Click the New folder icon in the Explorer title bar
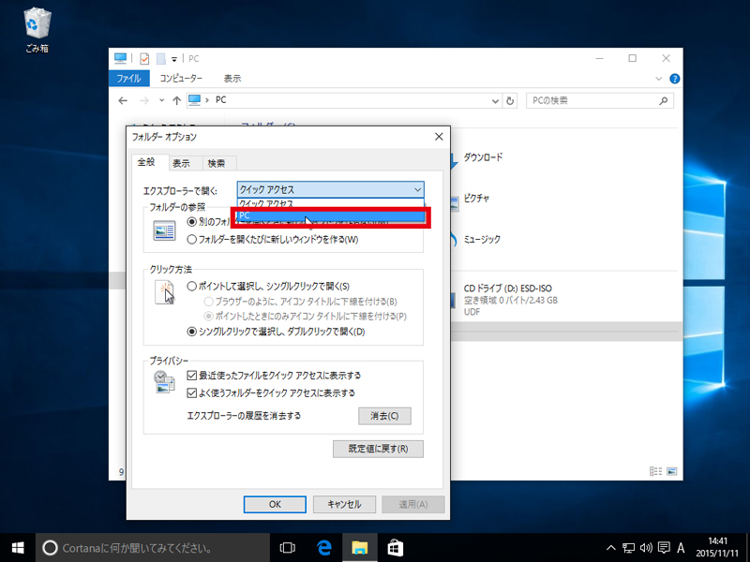This screenshot has height=562, width=750. [161, 59]
